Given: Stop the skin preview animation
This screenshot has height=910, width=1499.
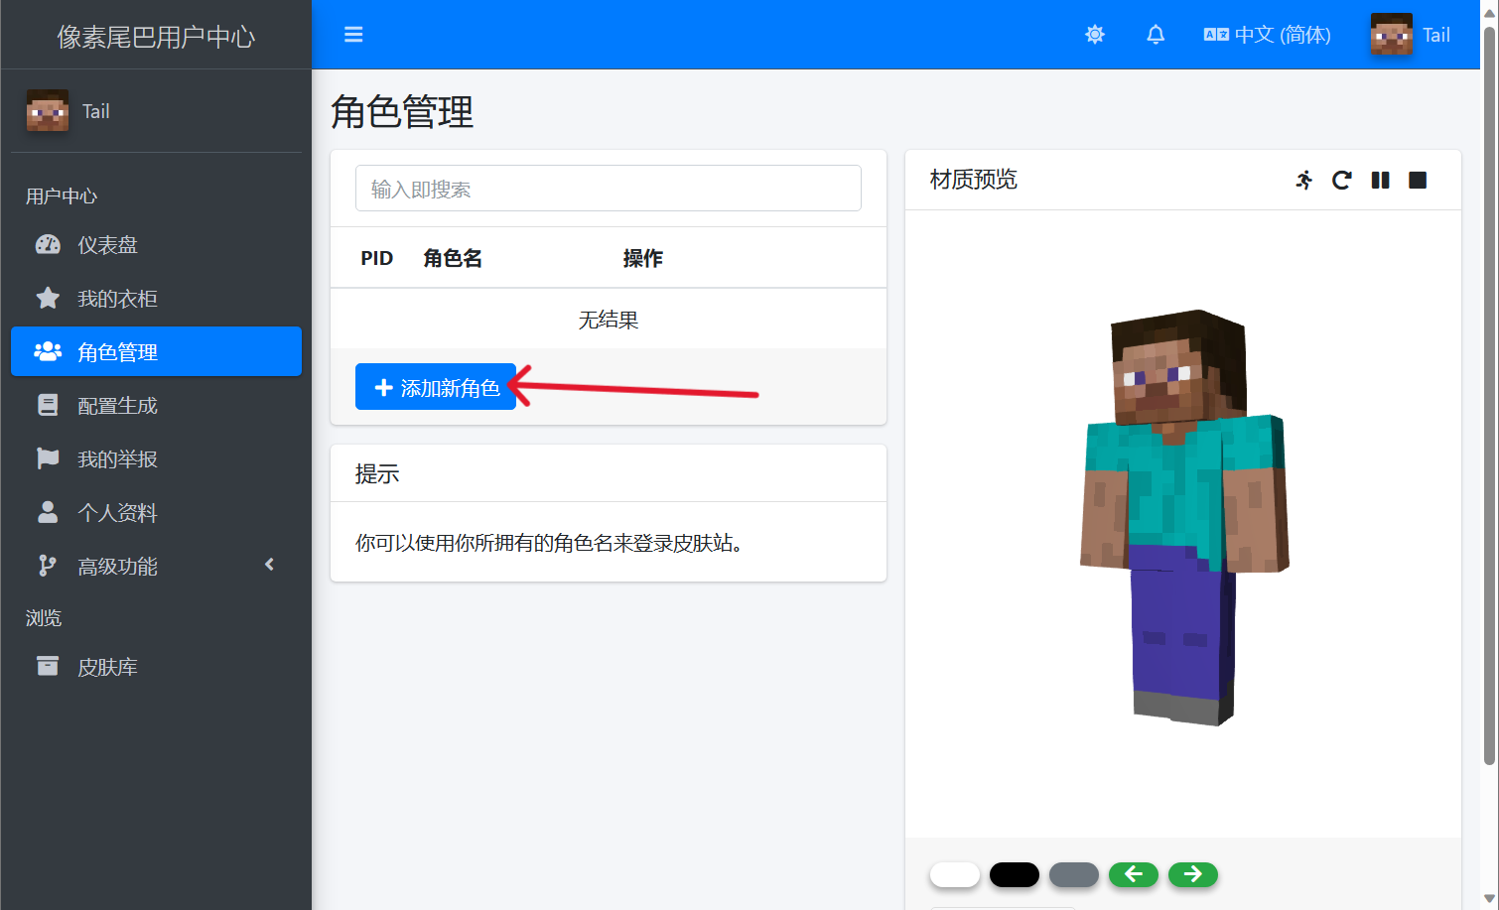Looking at the screenshot, I should pyautogui.click(x=1418, y=180).
